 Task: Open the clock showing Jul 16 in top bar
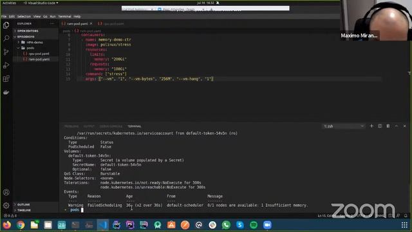pyautogui.click(x=205, y=3)
